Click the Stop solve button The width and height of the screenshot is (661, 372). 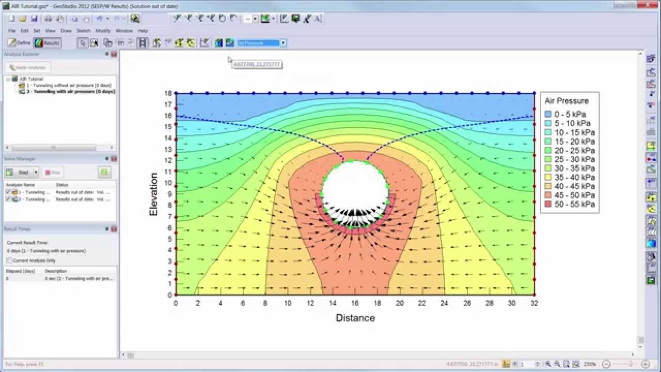point(53,172)
